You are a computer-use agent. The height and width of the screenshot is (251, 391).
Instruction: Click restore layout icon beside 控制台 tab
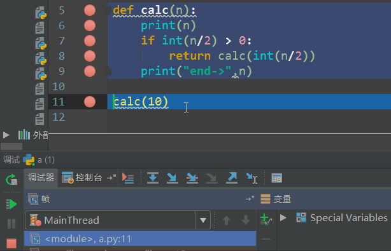coord(111,177)
